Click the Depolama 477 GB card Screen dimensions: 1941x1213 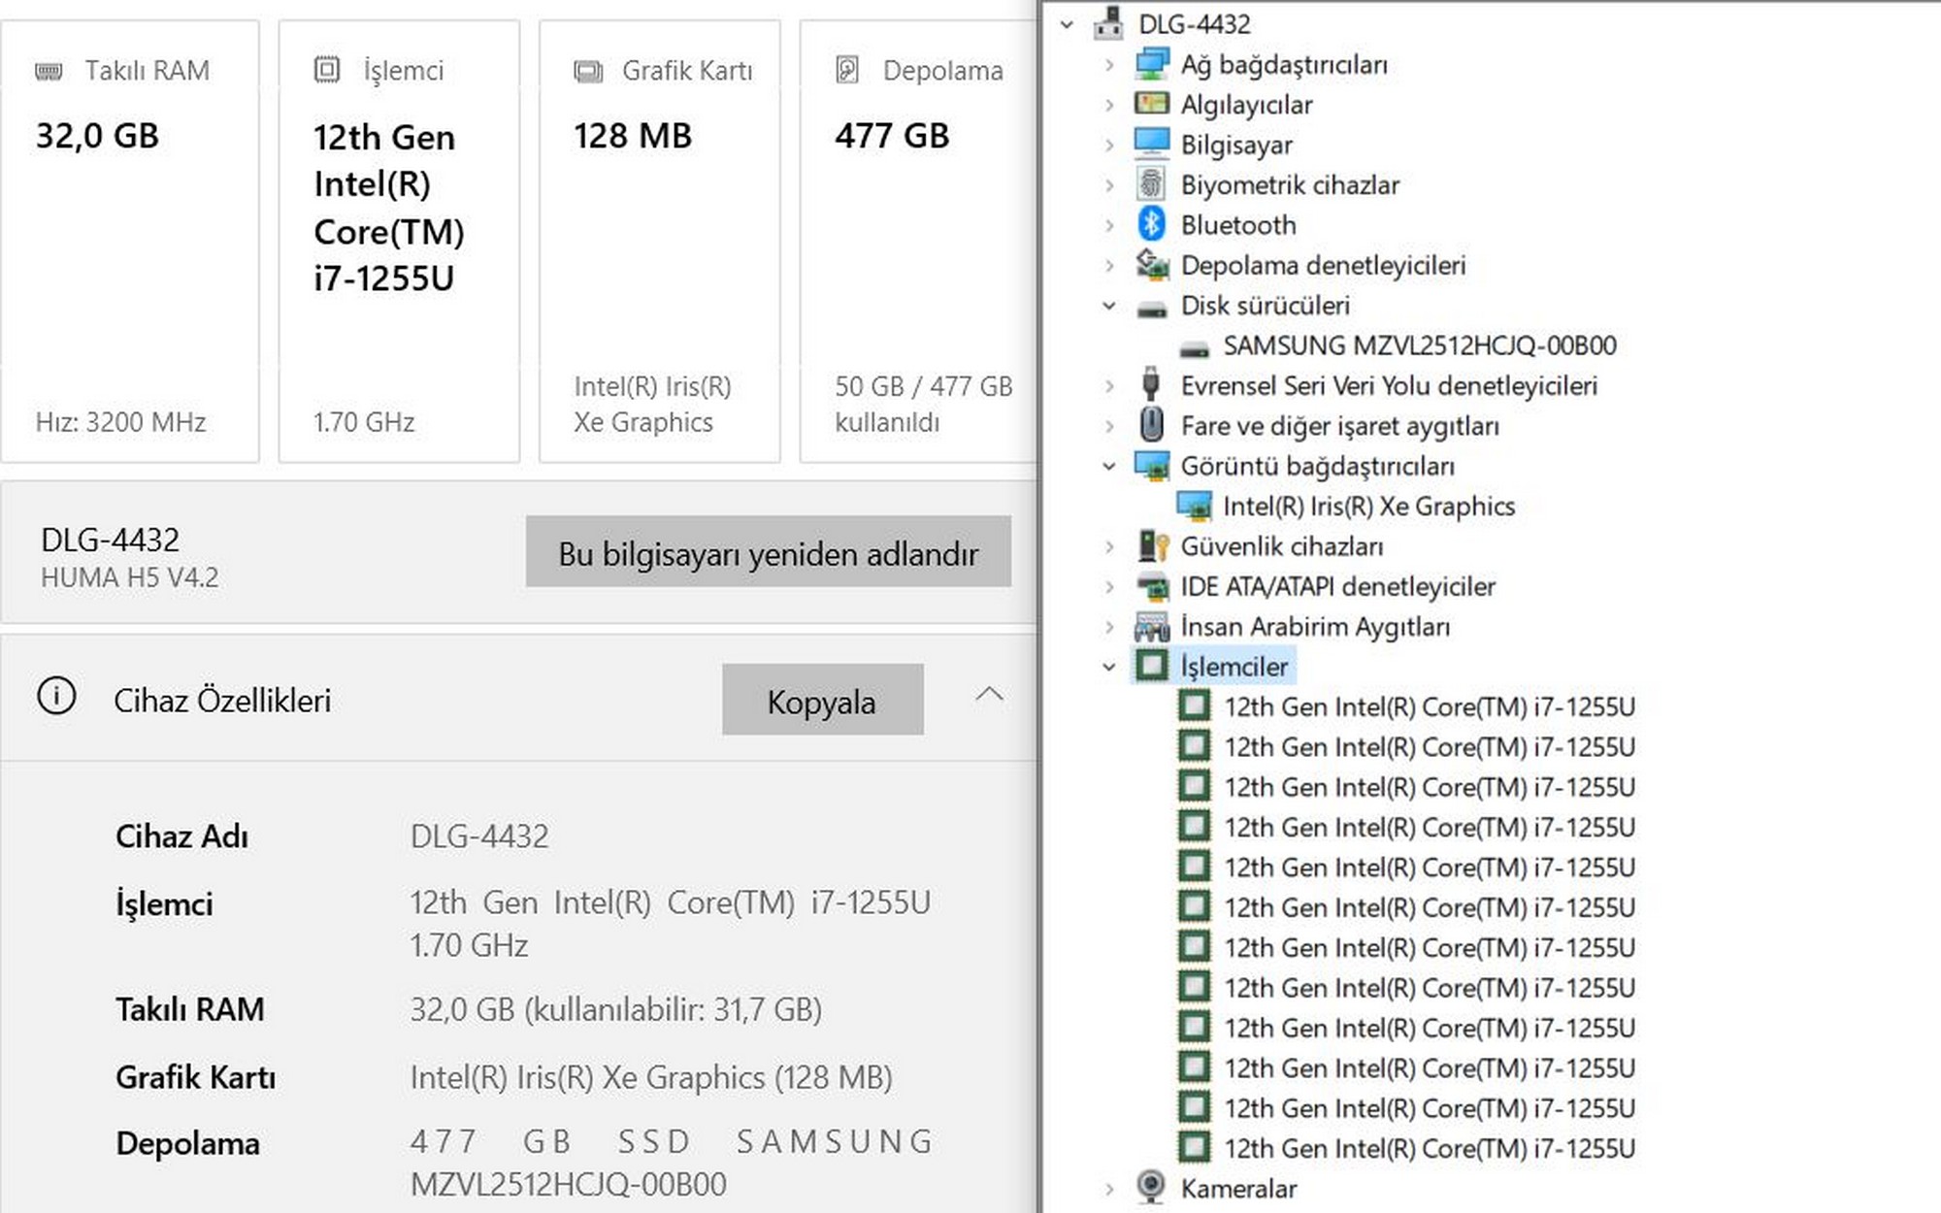point(918,241)
